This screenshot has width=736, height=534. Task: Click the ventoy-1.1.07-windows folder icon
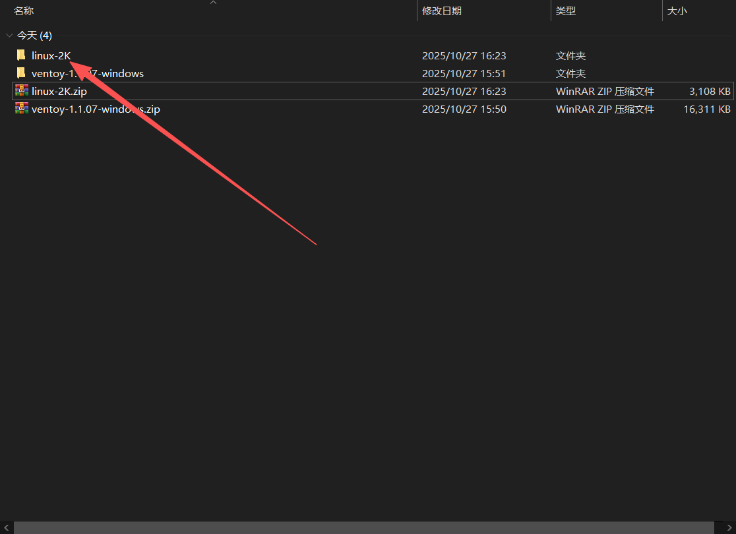(x=21, y=73)
